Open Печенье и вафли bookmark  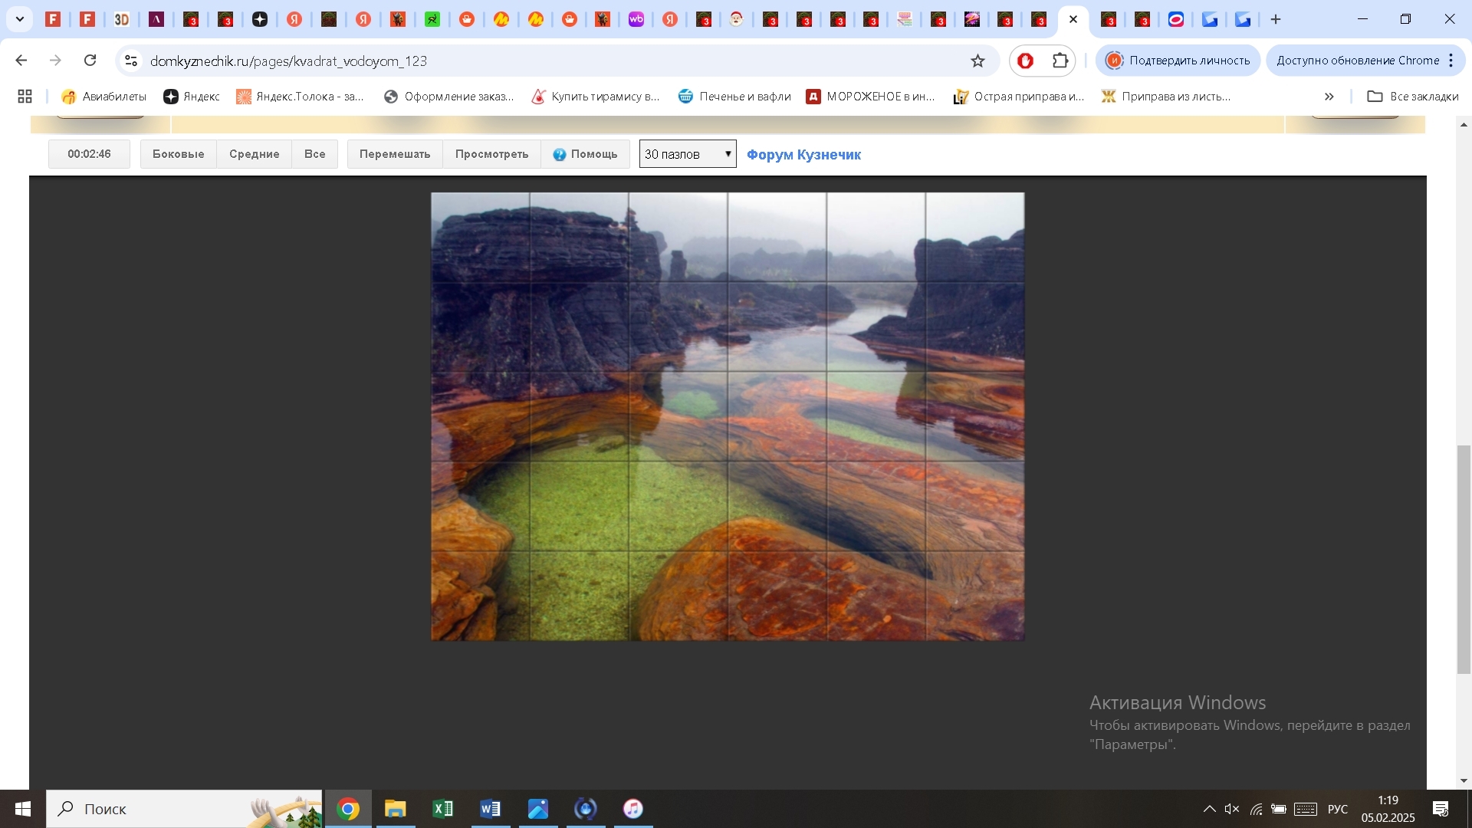point(734,97)
